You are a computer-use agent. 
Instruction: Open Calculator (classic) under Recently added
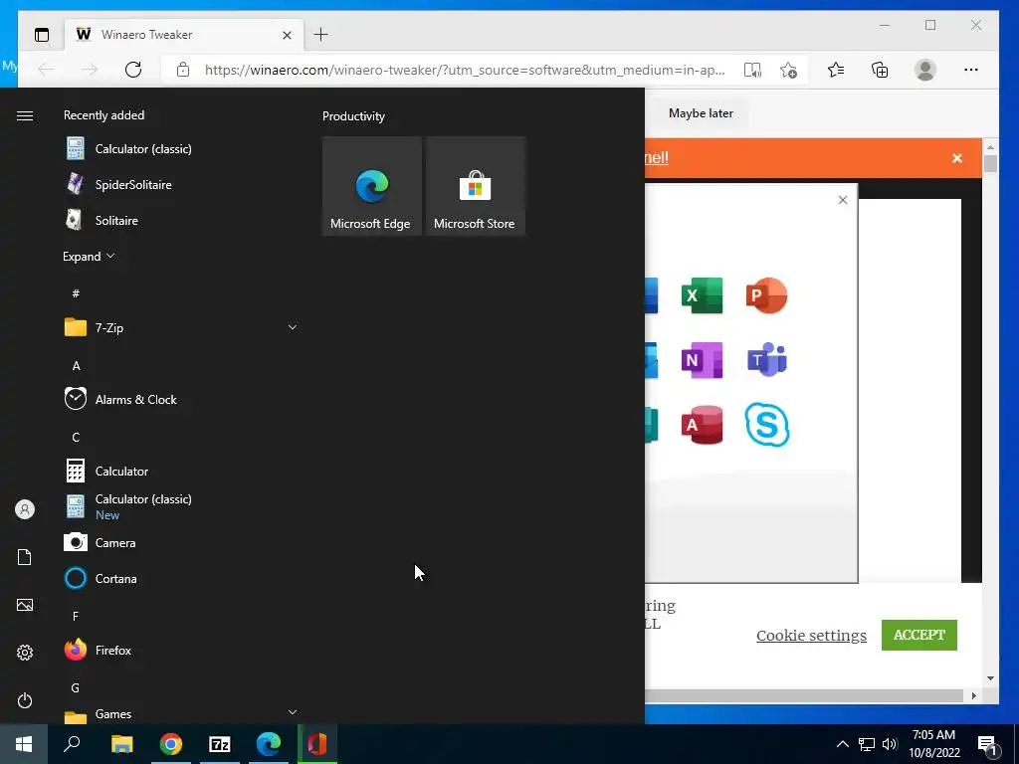coord(128,149)
